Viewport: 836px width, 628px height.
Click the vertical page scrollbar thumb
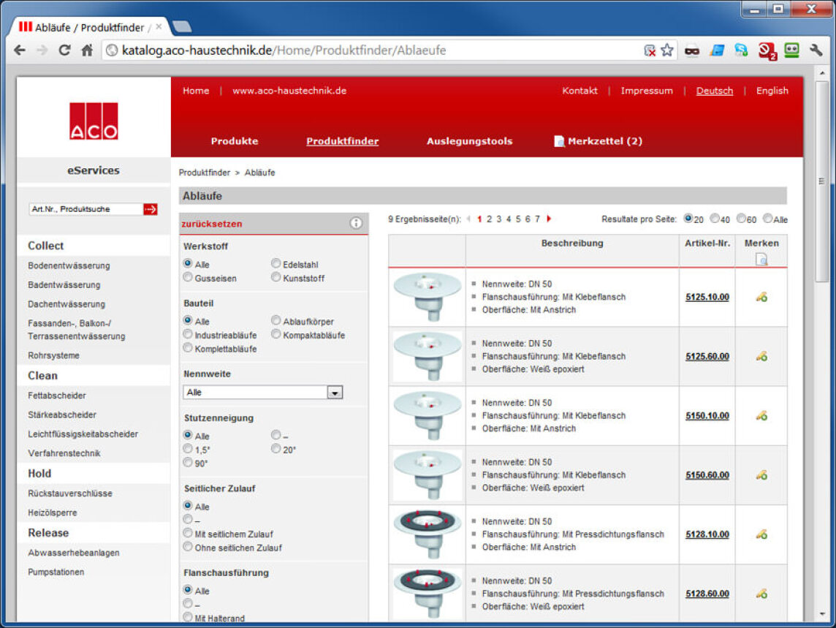821,181
